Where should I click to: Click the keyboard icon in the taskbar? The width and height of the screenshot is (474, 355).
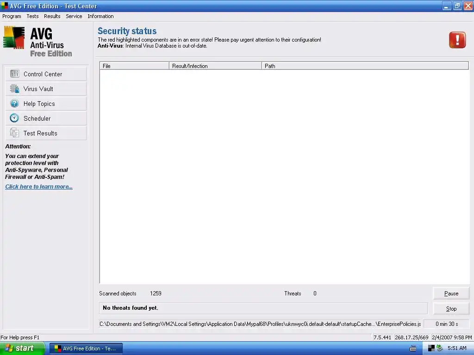pyautogui.click(x=412, y=349)
